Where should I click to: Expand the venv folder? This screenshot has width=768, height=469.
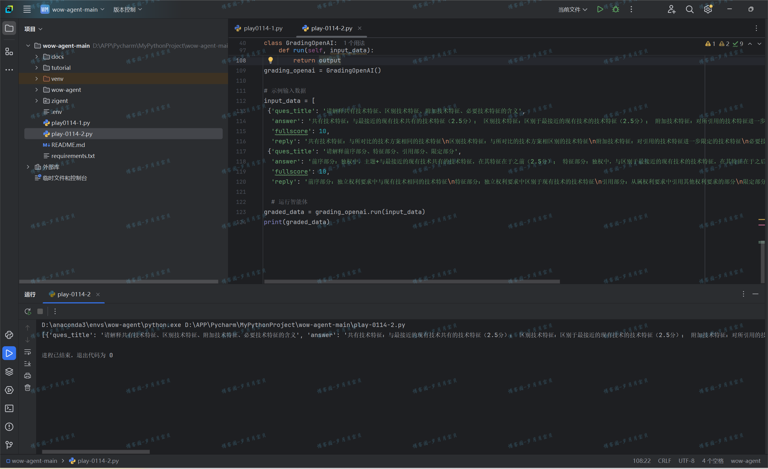36,79
